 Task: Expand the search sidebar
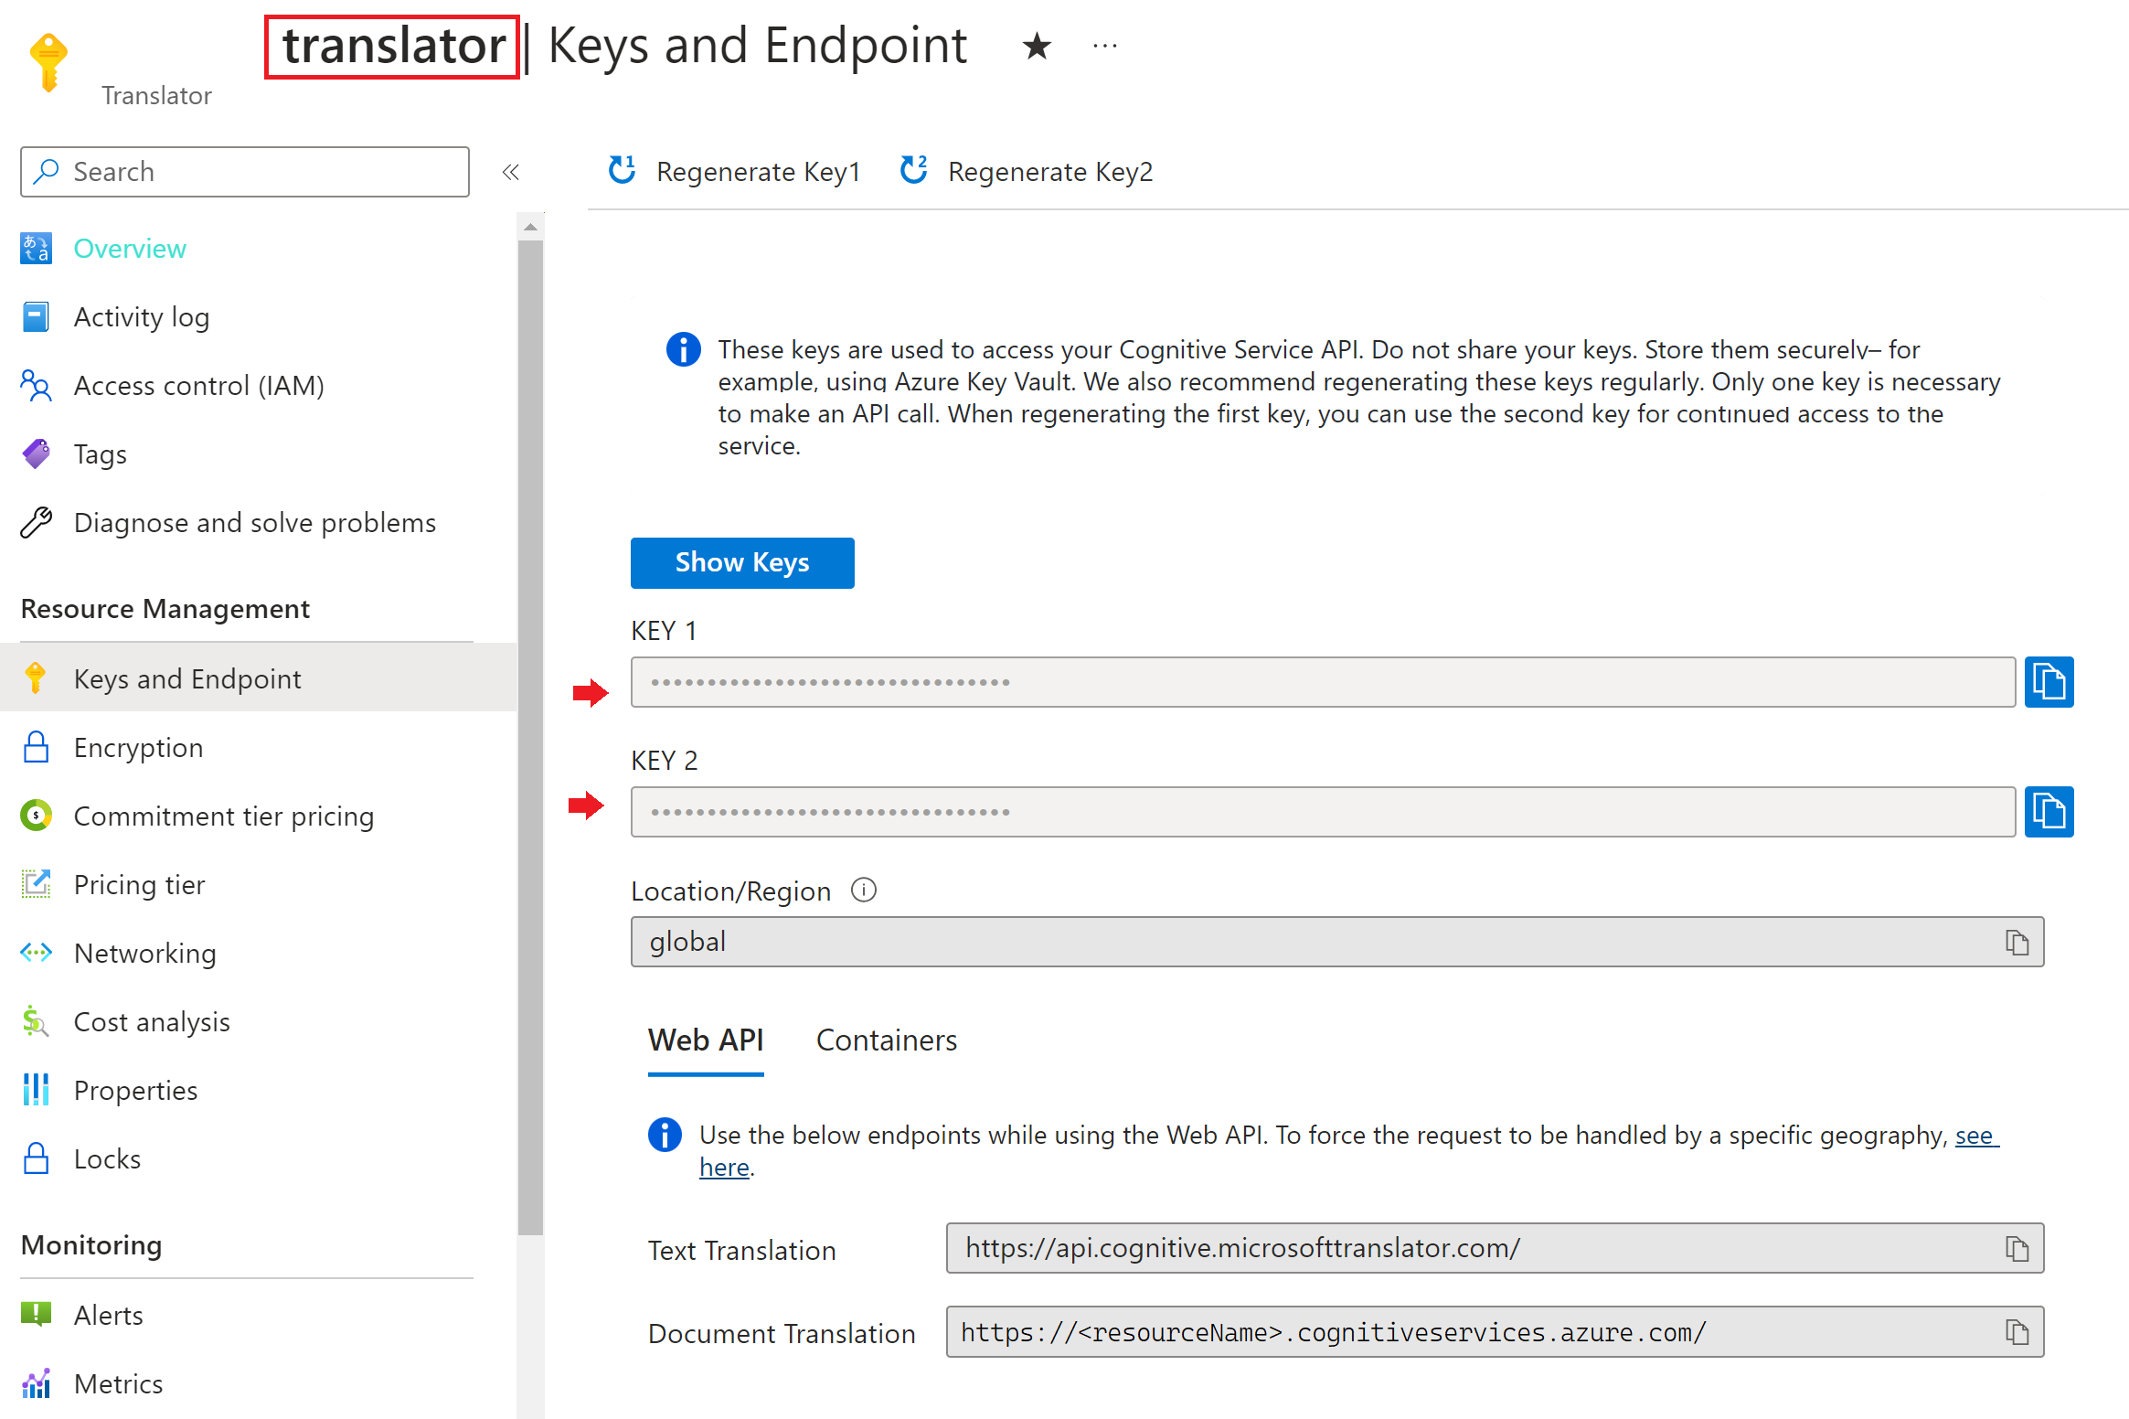[x=510, y=171]
